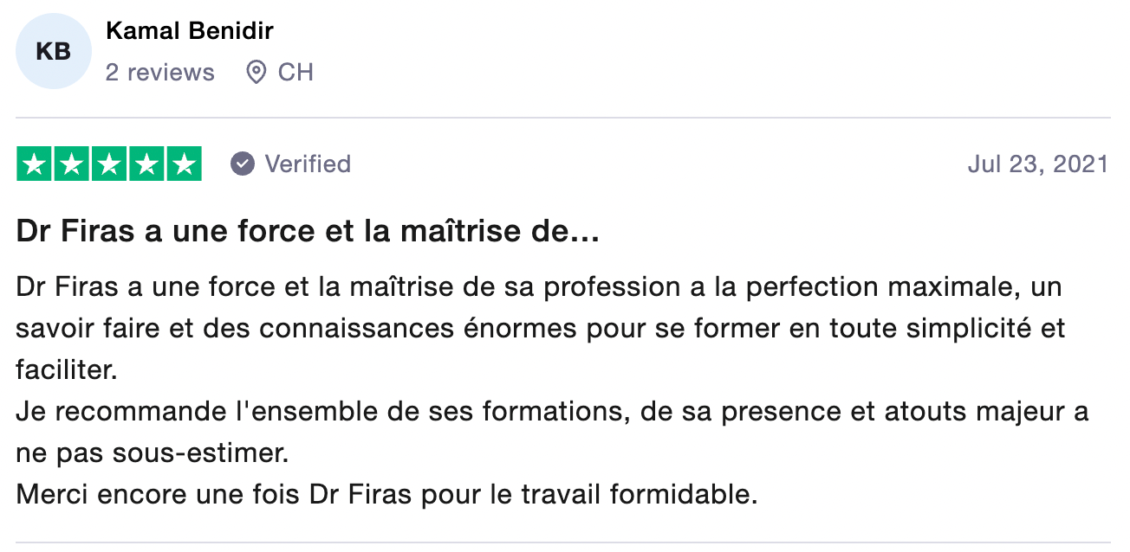Click the first green rating star
Viewport: 1130px width, 552px height.
35,164
